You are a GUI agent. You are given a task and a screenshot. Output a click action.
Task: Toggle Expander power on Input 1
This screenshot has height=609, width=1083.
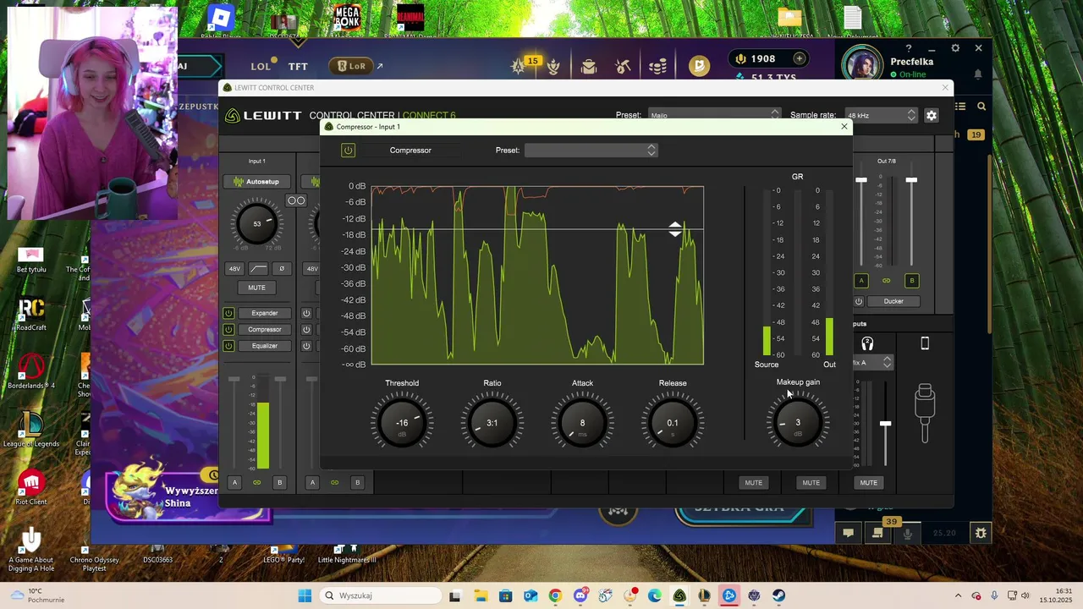[228, 313]
